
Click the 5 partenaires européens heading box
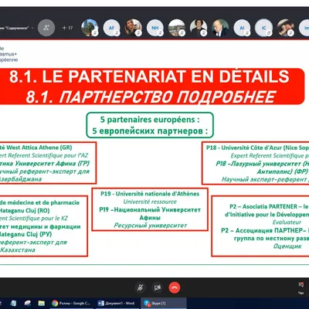pyautogui.click(x=150, y=125)
